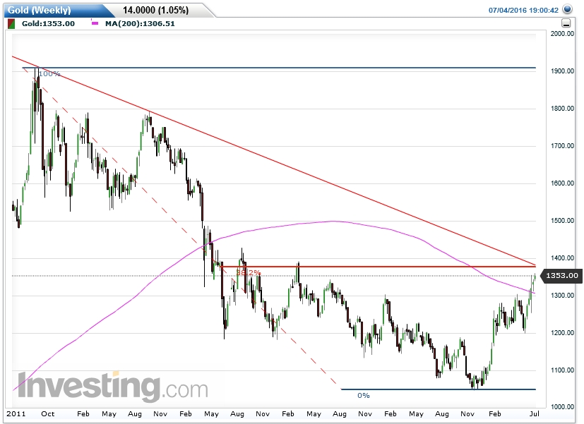This screenshot has height=424, width=584.
Task: Click the 1500.00 price axis label
Action: point(562,221)
